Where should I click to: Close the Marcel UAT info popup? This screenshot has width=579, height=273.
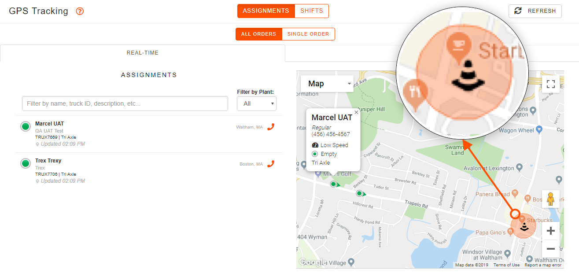[356, 112]
